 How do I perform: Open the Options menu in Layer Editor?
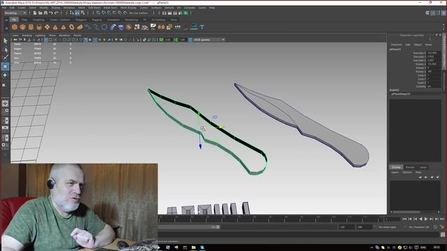pyautogui.click(x=407, y=172)
